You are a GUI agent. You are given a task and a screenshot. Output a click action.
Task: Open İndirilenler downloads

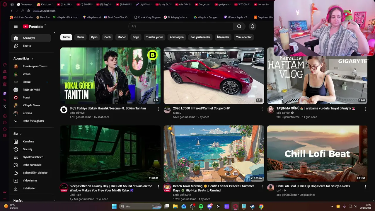(31, 188)
